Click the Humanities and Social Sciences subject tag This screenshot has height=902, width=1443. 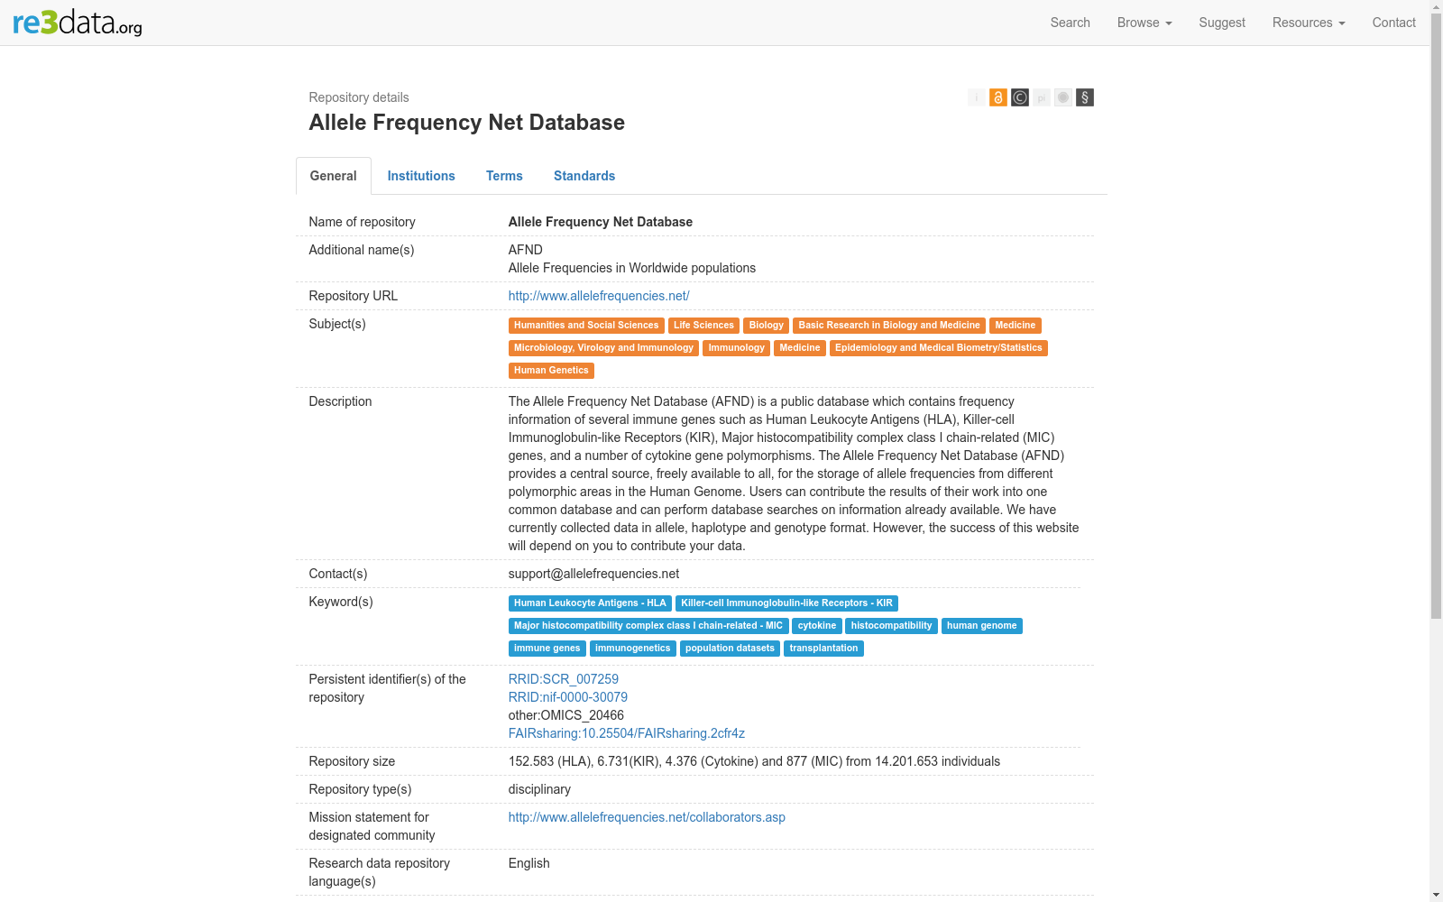click(x=586, y=326)
